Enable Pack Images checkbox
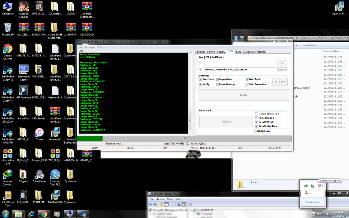The width and height of the screenshot is (349, 218). pyautogui.click(x=257, y=118)
